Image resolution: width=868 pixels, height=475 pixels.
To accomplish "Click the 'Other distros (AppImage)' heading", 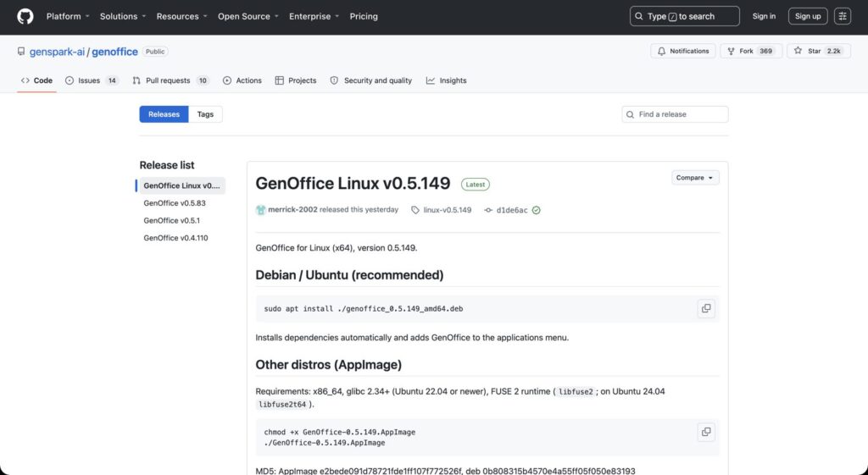I will [x=328, y=365].
